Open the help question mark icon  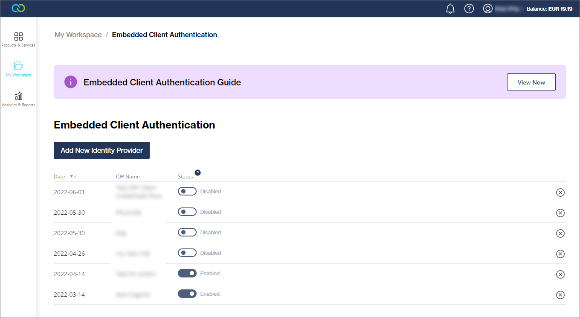point(469,9)
